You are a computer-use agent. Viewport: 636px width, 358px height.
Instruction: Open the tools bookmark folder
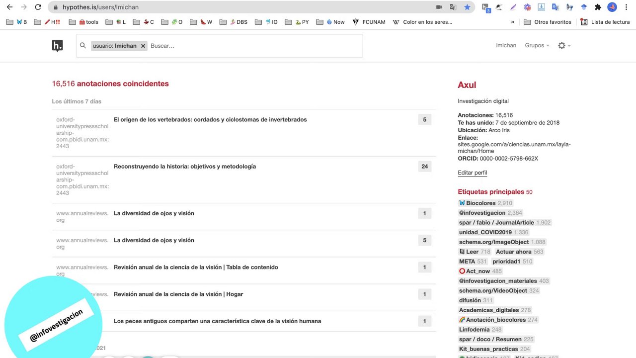pos(84,22)
